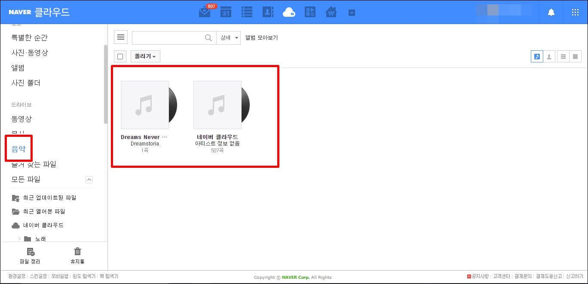
Task: Open the 올리기 upload dropdown
Action: 145,56
